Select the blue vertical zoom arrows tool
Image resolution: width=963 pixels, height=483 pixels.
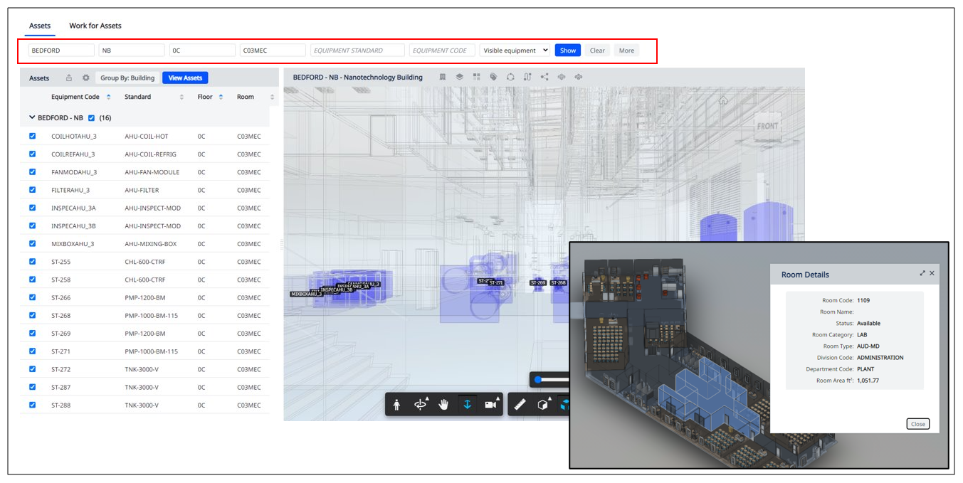467,405
